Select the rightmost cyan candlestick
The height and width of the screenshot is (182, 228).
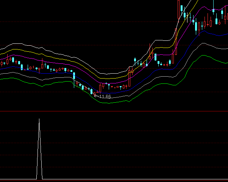222,12
